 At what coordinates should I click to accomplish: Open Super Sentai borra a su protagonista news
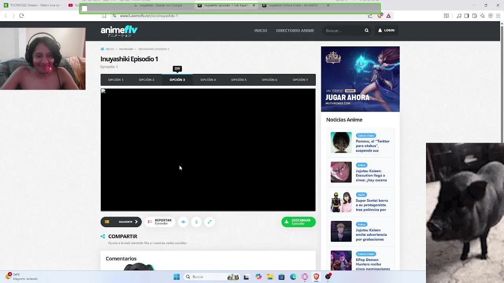pyautogui.click(x=372, y=205)
